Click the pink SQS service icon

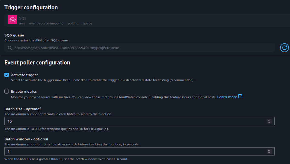point(13,20)
